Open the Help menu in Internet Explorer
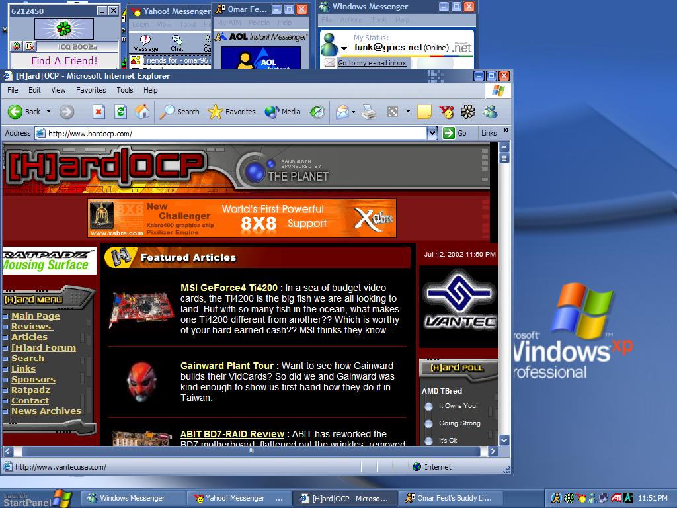Image resolution: width=677 pixels, height=508 pixels. [151, 90]
